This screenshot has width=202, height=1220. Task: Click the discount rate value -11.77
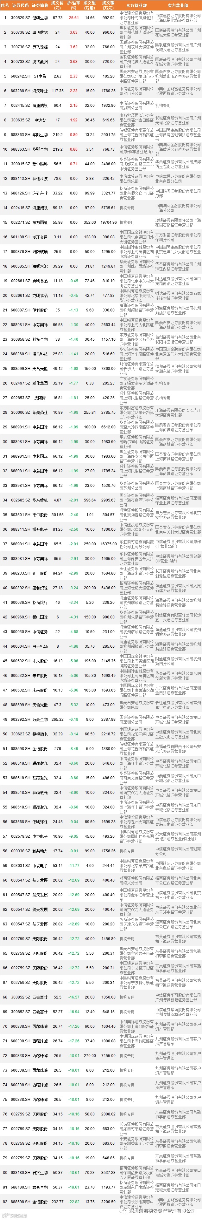[74, 866]
